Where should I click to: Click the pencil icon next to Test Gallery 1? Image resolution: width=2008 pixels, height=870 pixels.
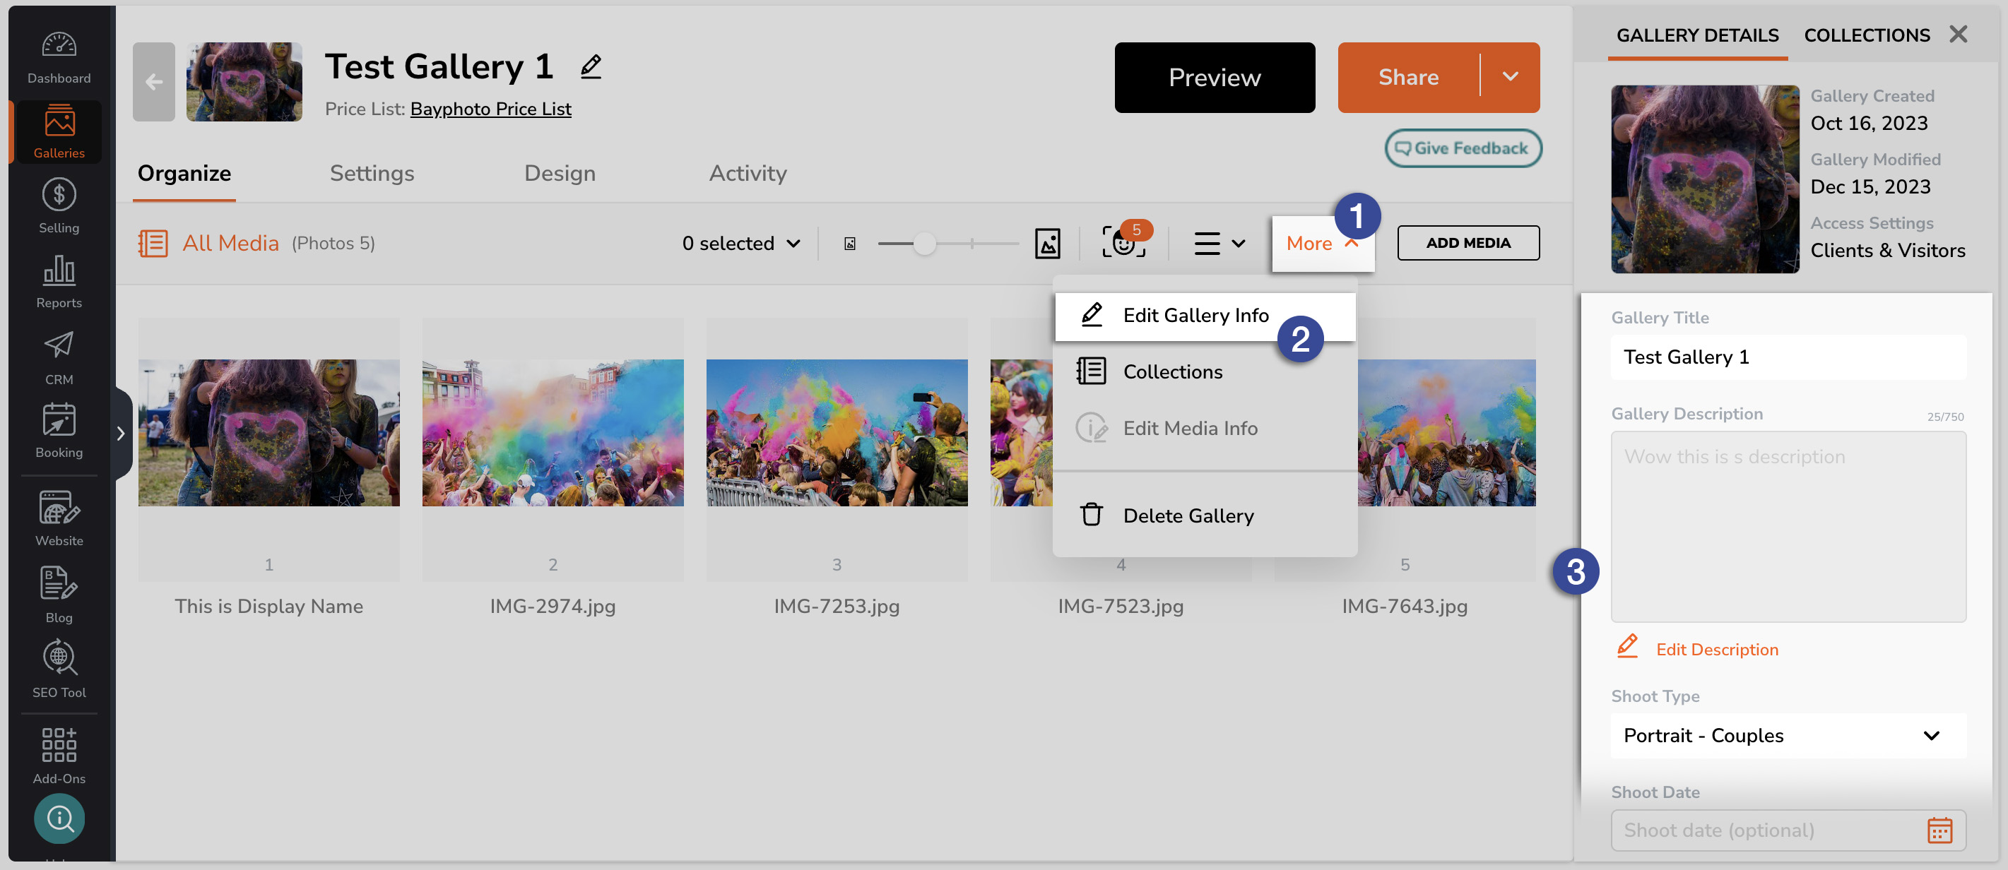coord(591,67)
